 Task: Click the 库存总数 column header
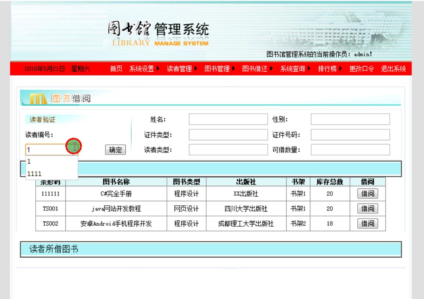329,182
